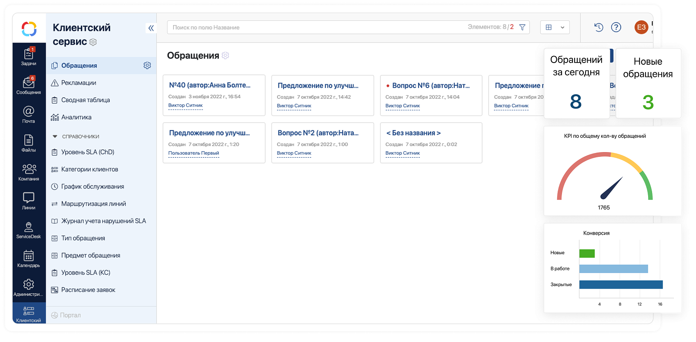Click gear icon beside Обращения page heading

coord(225,56)
